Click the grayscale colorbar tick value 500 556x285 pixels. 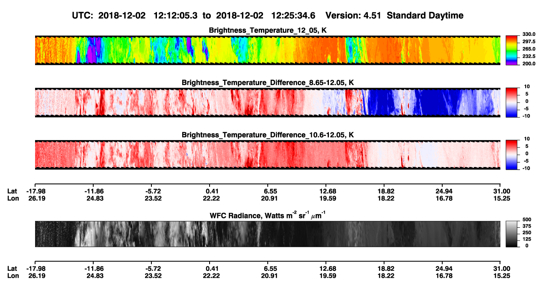point(526,220)
